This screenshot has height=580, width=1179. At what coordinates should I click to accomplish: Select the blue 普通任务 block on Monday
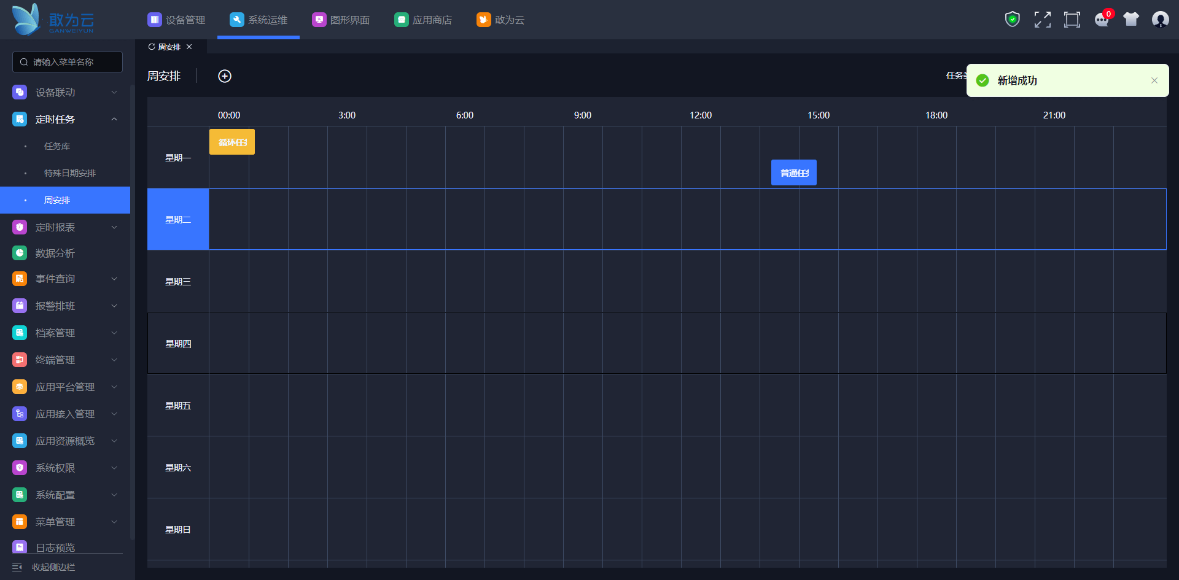point(793,172)
